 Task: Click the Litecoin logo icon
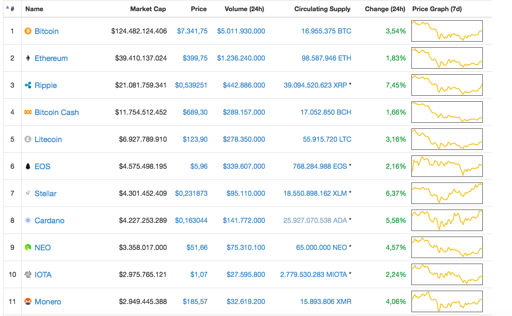click(28, 140)
